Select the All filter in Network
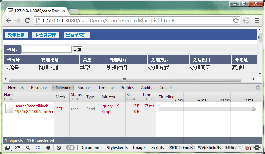This screenshot has height=154, width=265. [70, 148]
